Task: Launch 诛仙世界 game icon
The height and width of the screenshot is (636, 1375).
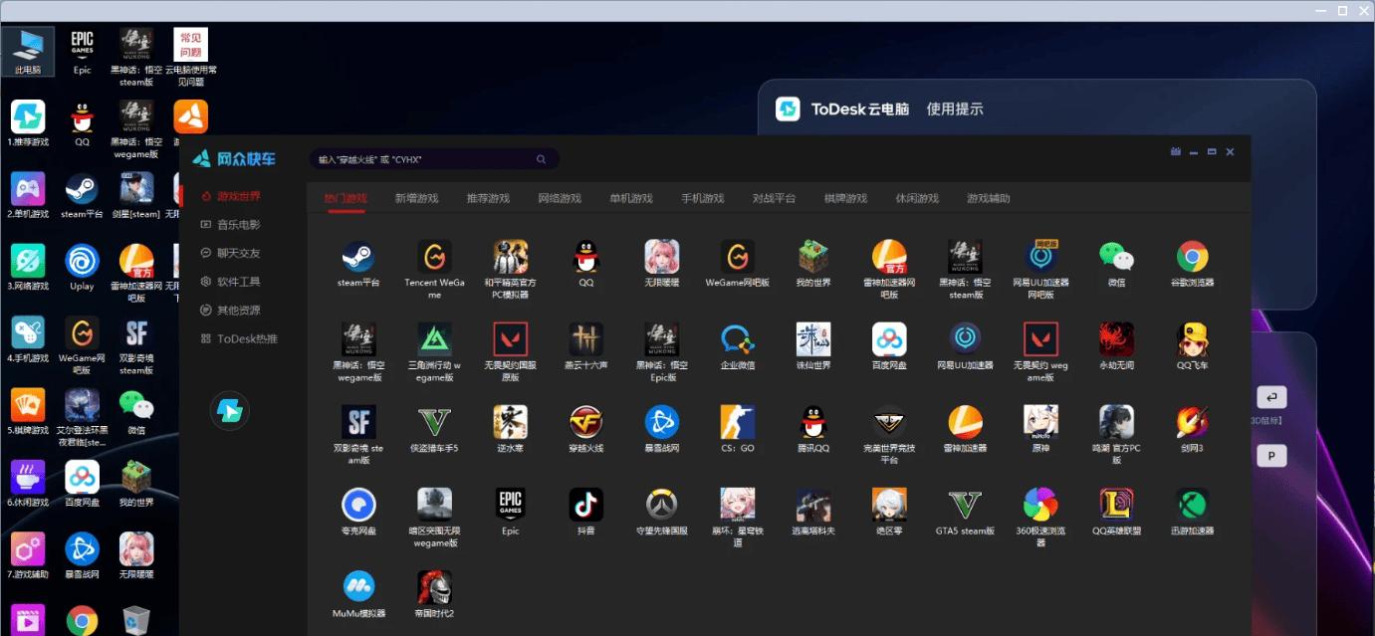Action: pos(813,339)
